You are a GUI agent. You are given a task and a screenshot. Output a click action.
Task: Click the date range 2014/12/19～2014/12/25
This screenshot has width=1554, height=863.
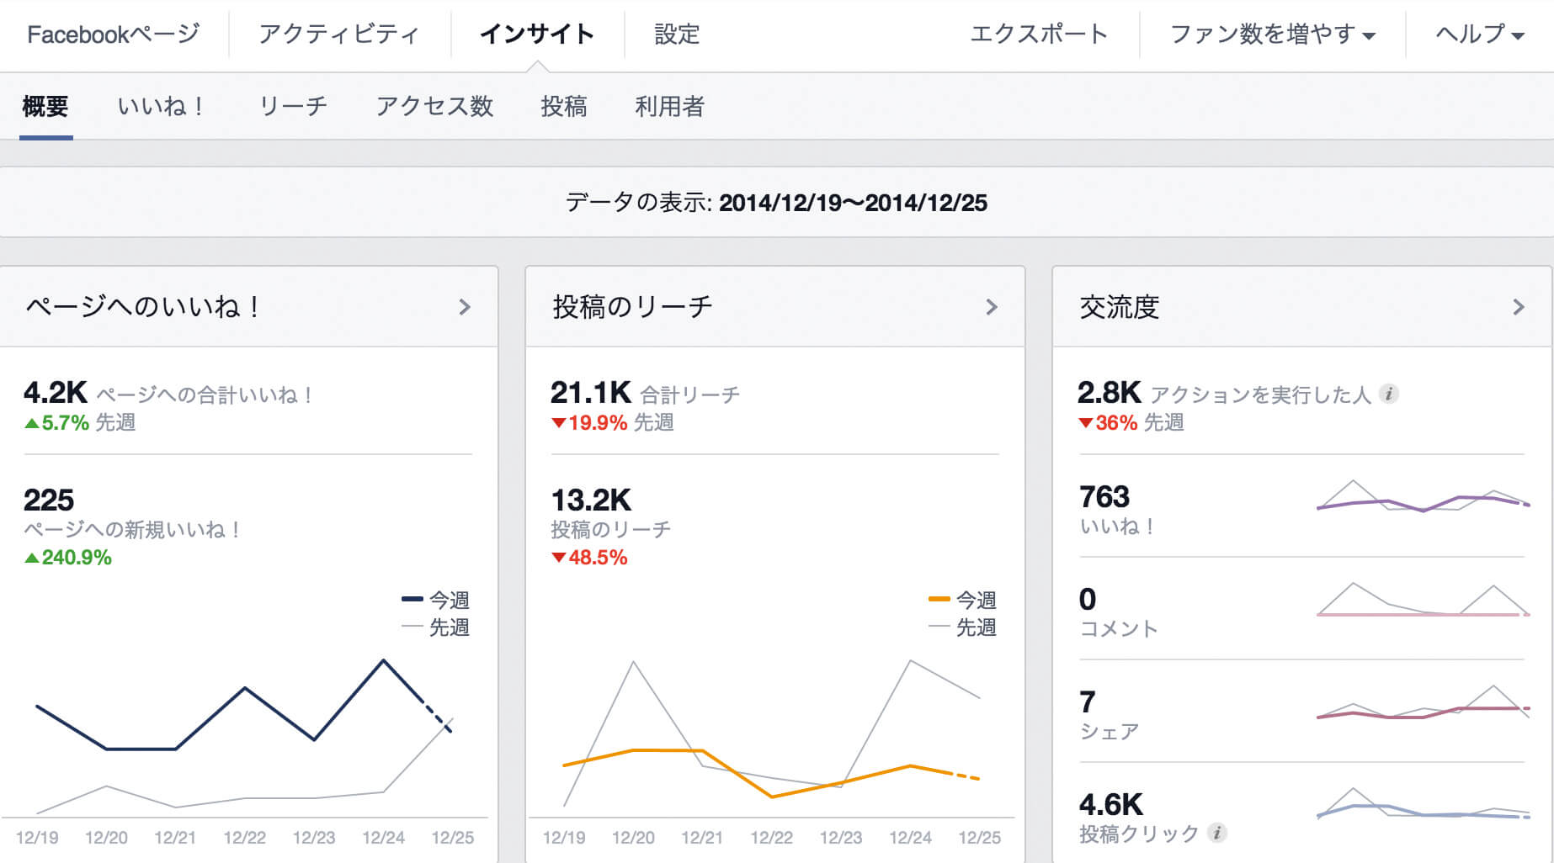coord(852,203)
